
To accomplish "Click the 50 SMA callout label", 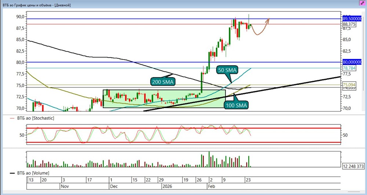I will [x=228, y=70].
